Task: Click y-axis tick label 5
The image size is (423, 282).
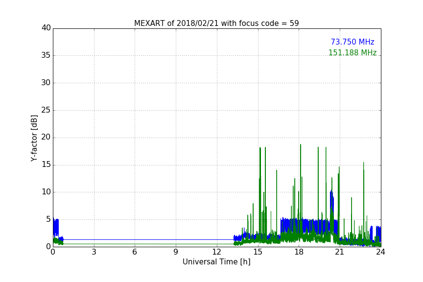Action: click(x=48, y=219)
